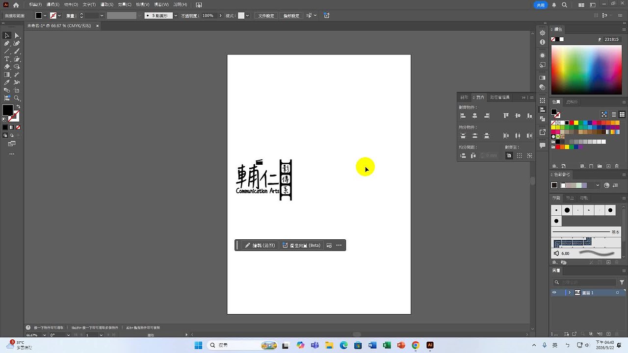628x353 pixels.
Task: Enable align to artboard option
Action: pyautogui.click(x=509, y=155)
